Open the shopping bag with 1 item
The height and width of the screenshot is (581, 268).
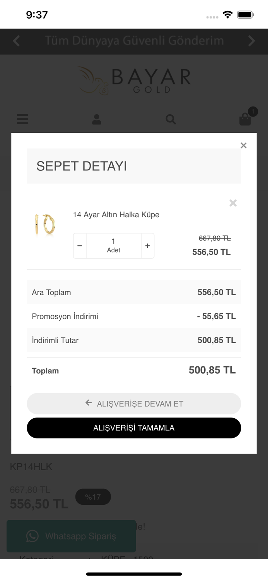pos(245,119)
